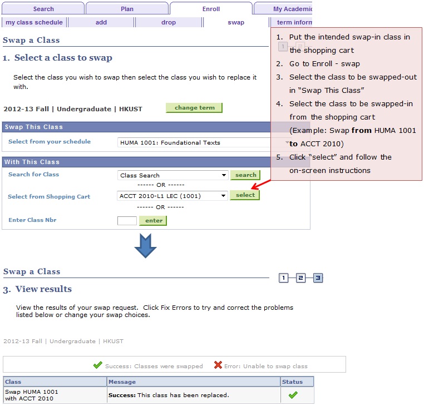The width and height of the screenshot is (424, 406).
Task: Switch to the Search tab
Action: [x=43, y=9]
